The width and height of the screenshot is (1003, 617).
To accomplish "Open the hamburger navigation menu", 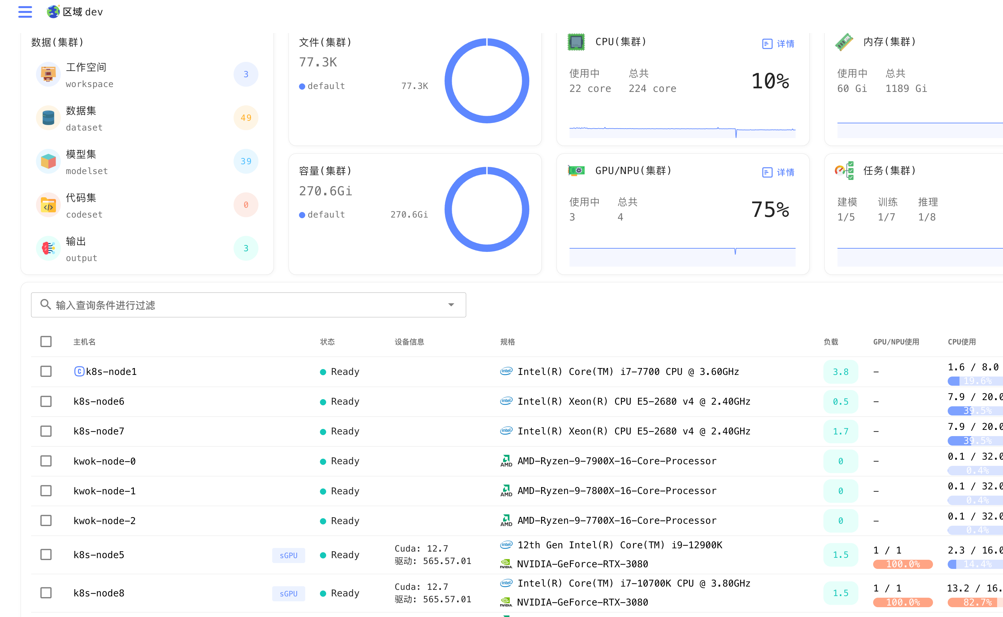I will point(25,12).
